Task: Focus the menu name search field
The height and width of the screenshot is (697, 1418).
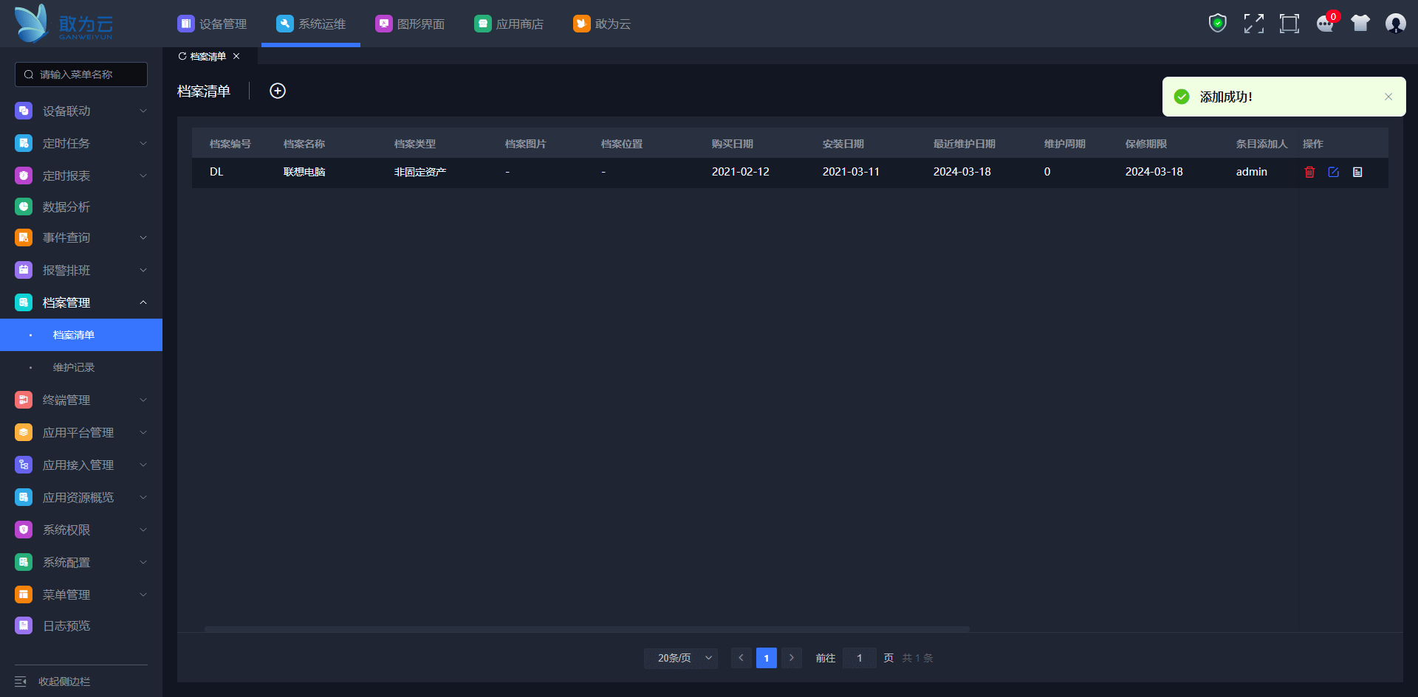Action: coord(81,74)
